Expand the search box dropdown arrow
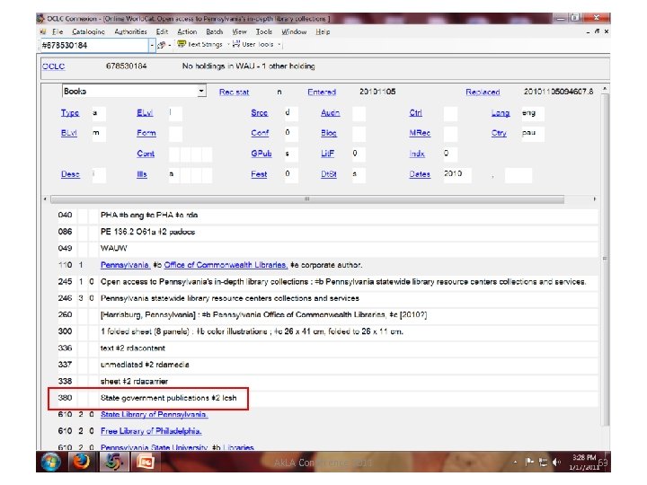 pos(152,46)
